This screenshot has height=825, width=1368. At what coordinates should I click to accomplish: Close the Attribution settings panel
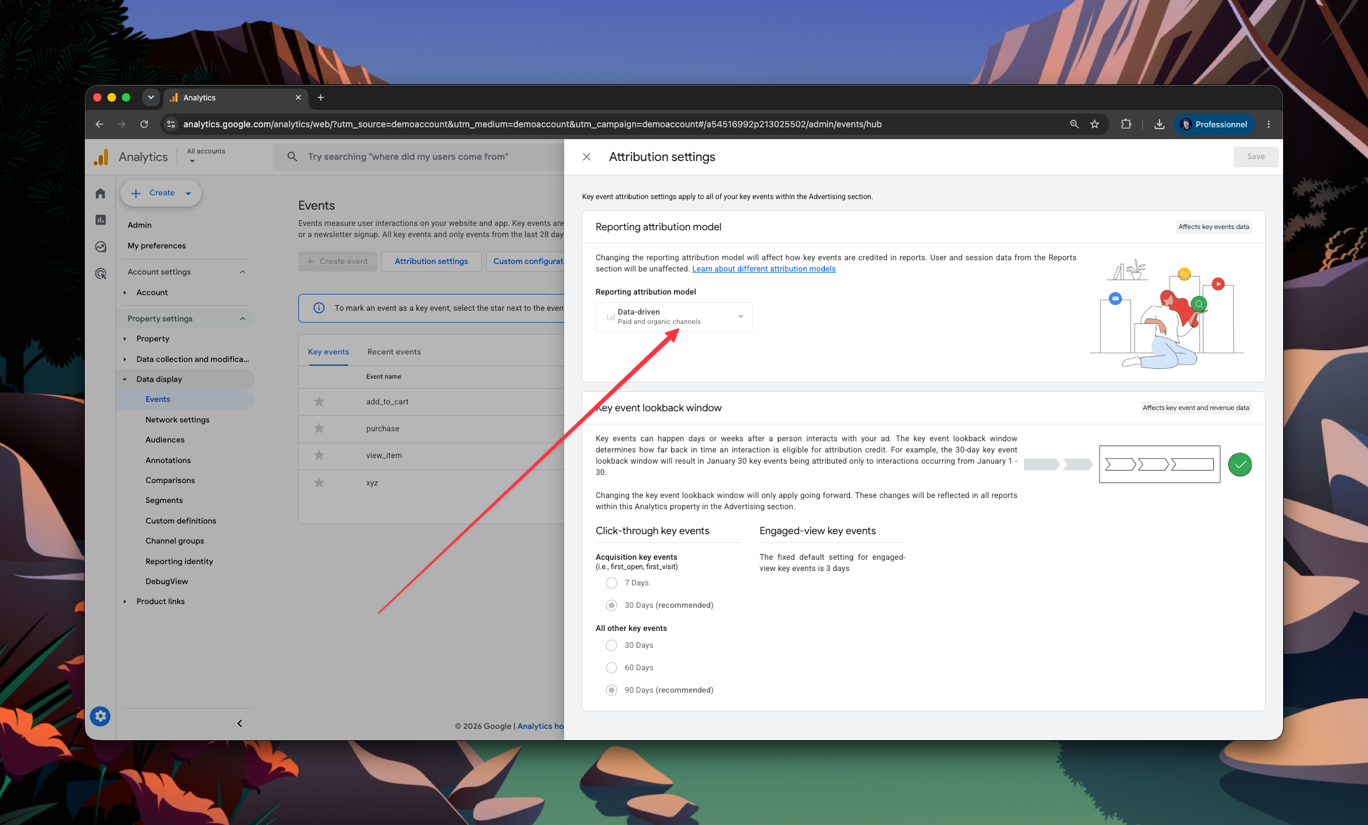tap(587, 157)
